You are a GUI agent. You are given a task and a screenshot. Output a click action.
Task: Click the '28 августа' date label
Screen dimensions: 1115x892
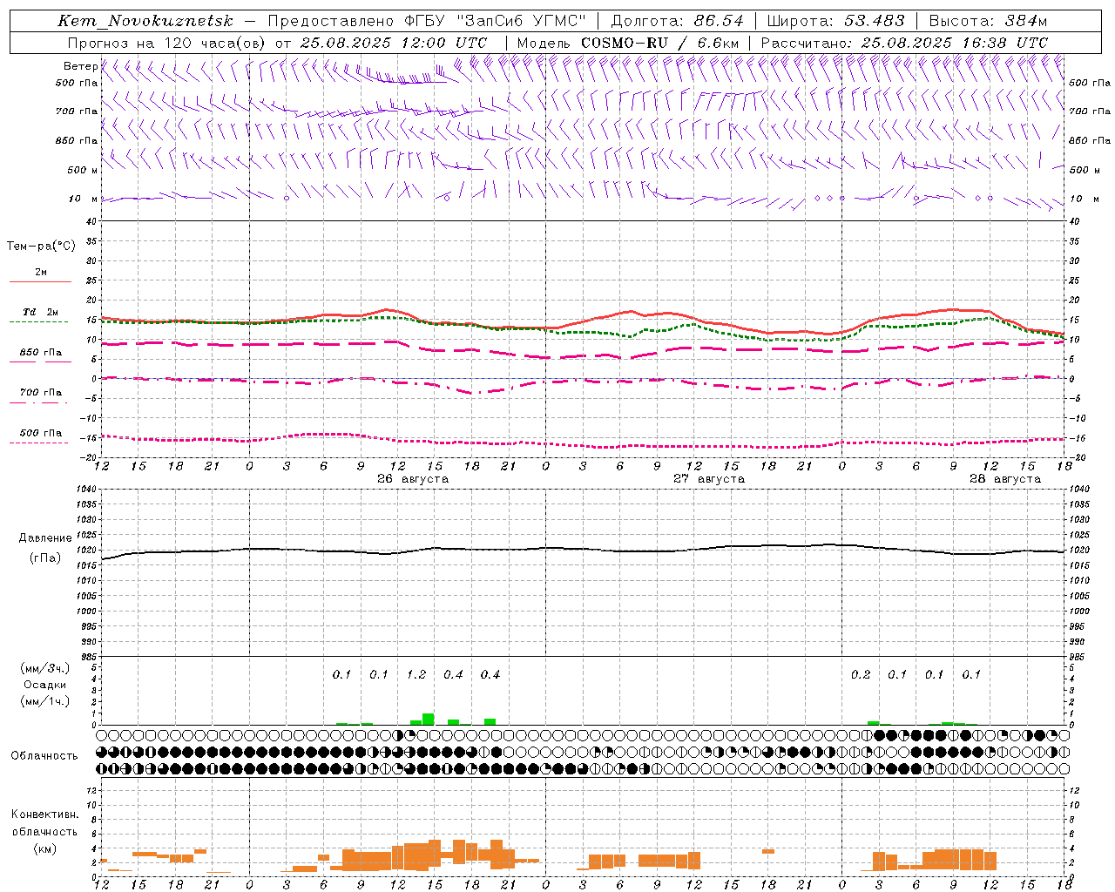pyautogui.click(x=1005, y=479)
